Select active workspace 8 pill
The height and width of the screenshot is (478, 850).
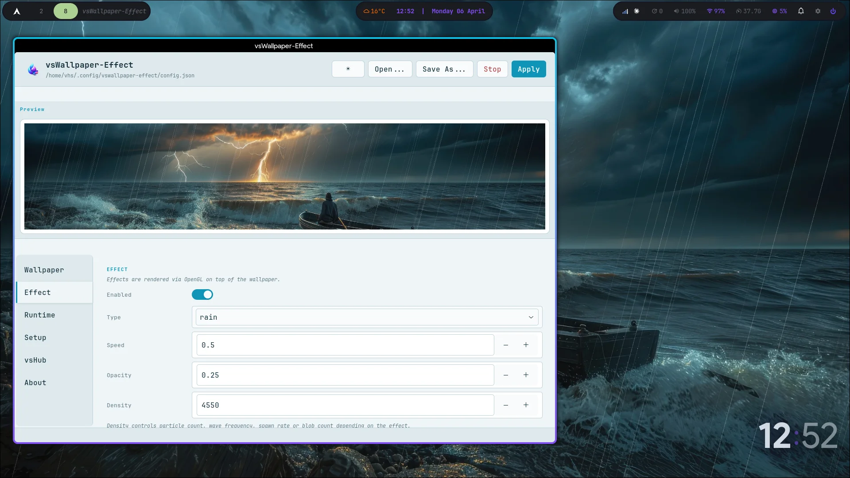coord(66,11)
